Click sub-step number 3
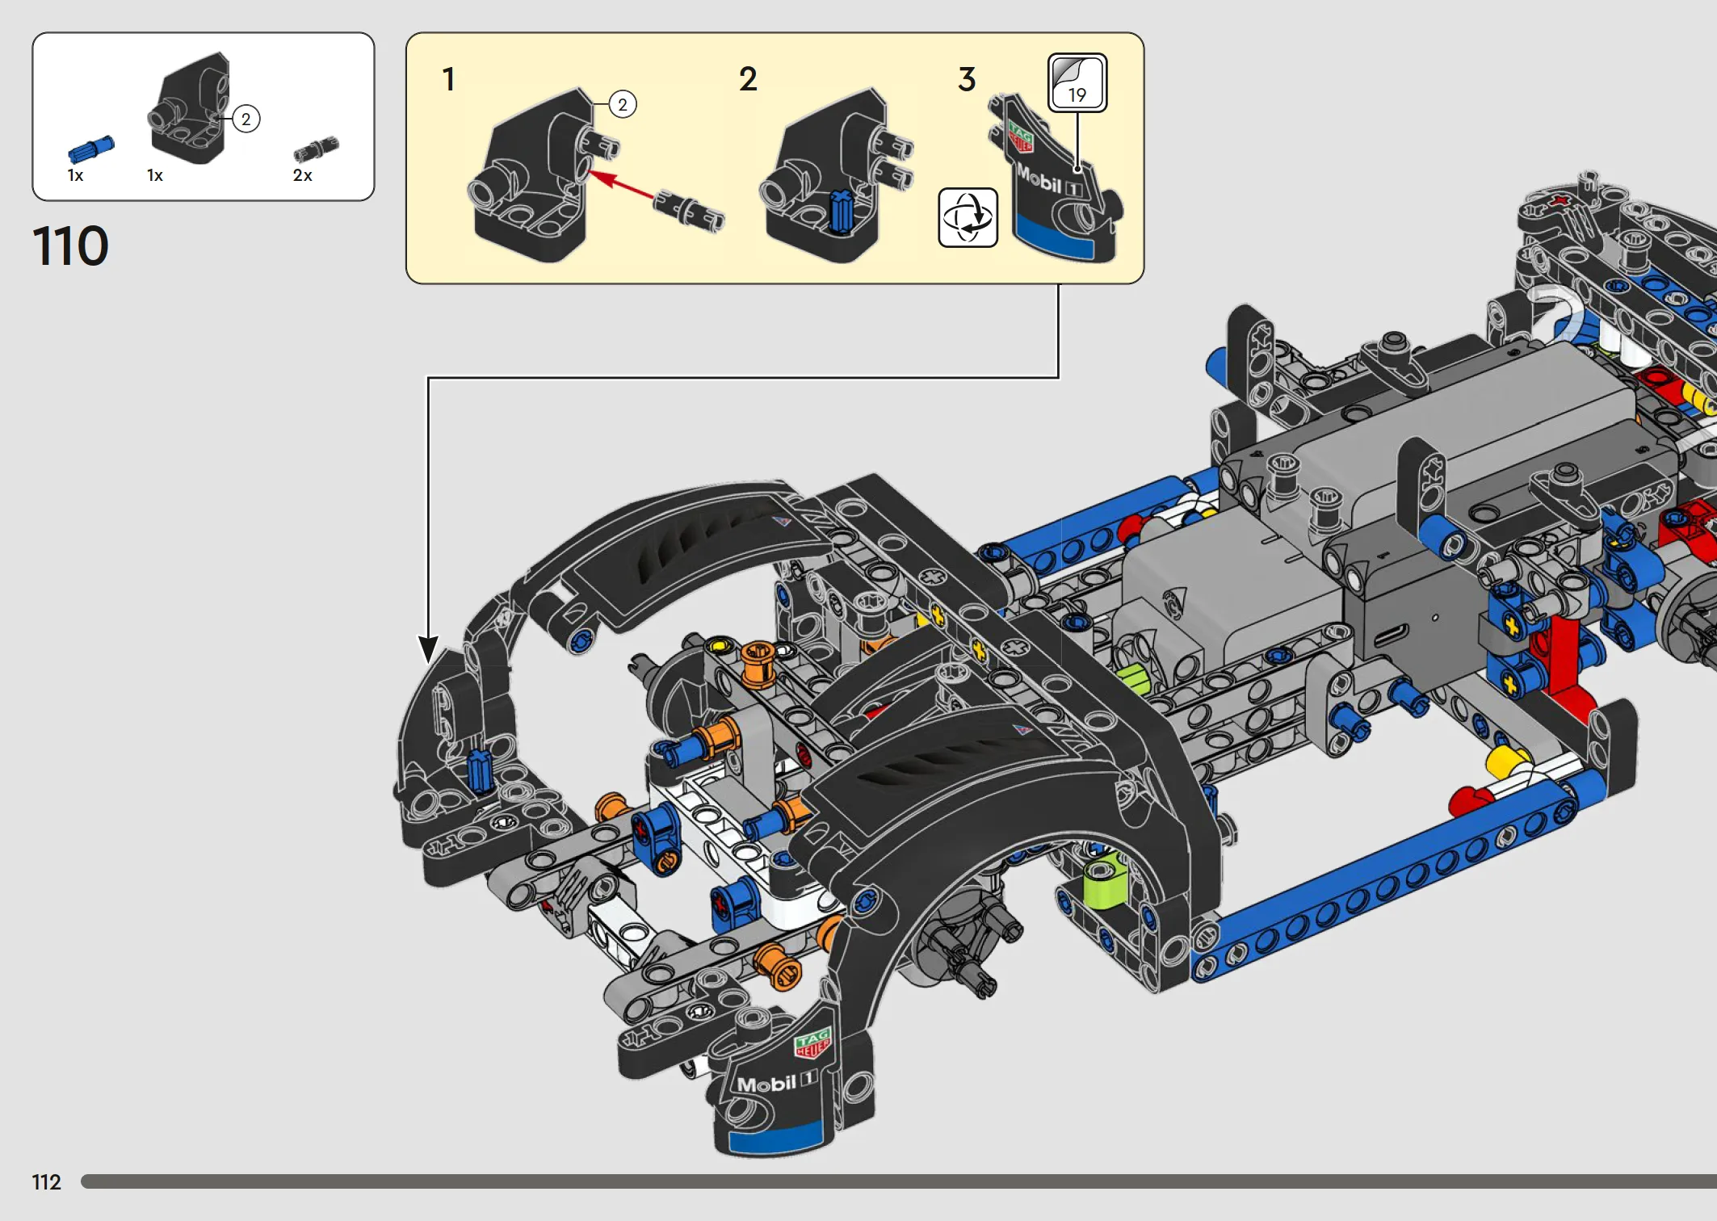Viewport: 1717px width, 1221px height. pyautogui.click(x=967, y=79)
